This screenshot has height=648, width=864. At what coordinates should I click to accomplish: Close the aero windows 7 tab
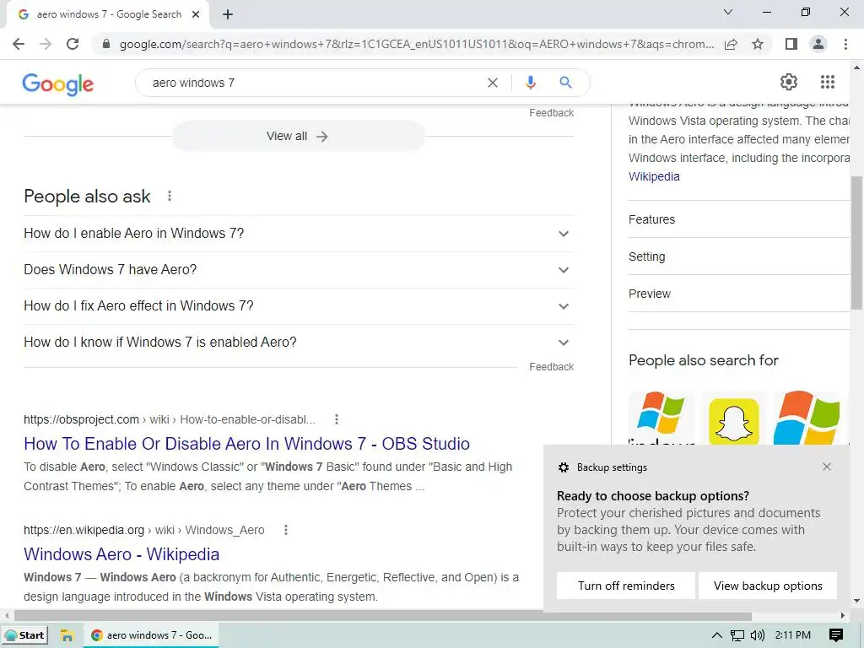196,14
